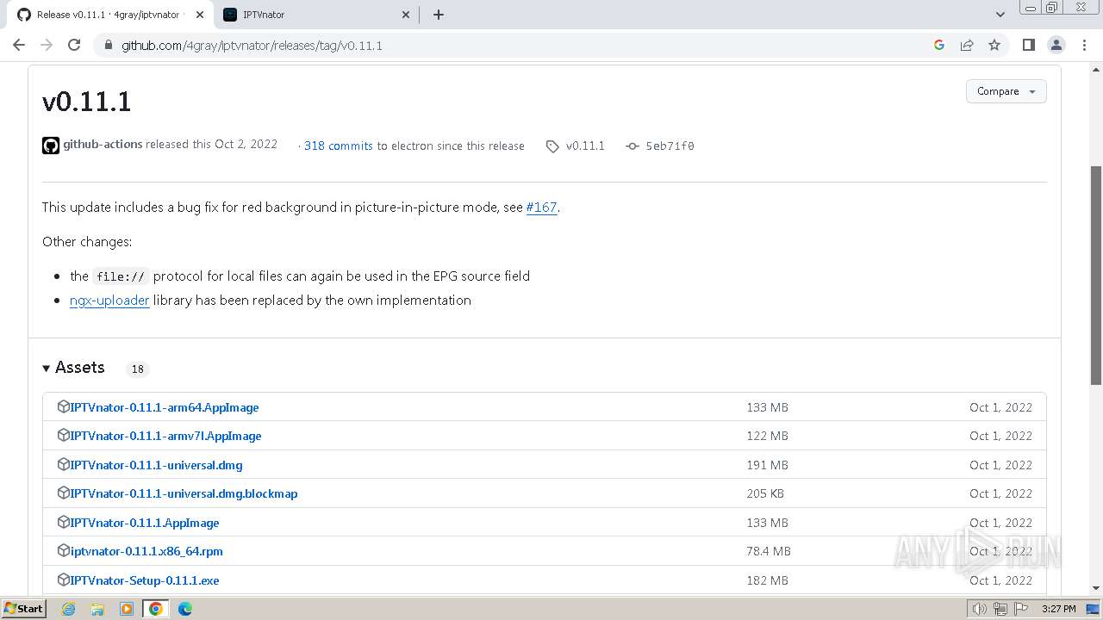Viewport: 1103px width, 620px height.
Task: Click the v0.11.1 release heading
Action: (86, 102)
